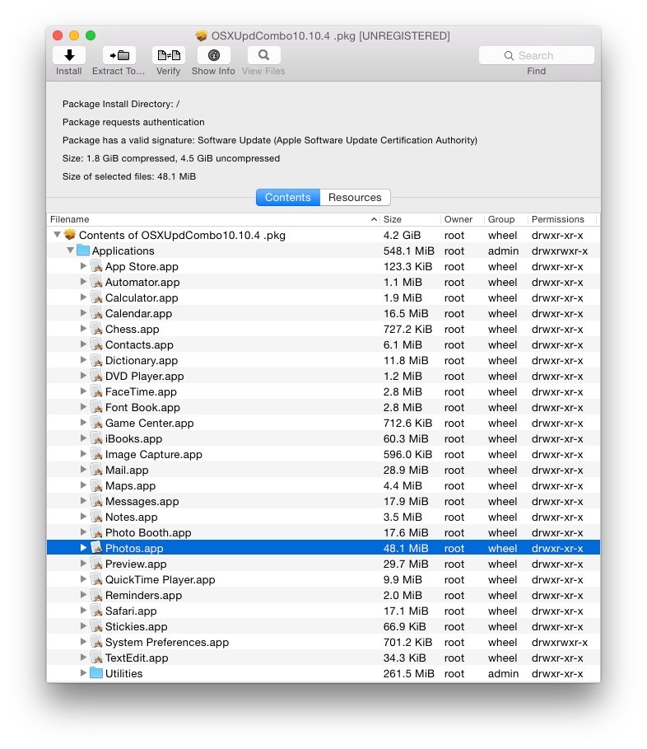Click the green zoom window button
Viewport: 647px width, 749px height.
coord(91,35)
